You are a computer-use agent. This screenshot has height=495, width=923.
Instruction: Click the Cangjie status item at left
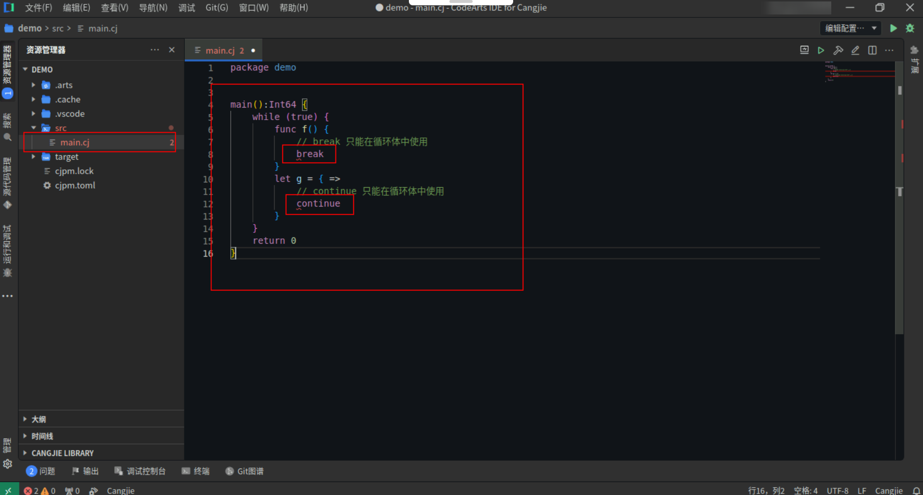120,490
